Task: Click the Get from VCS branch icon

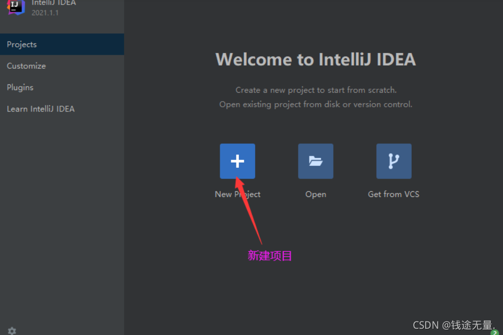Action: (394, 161)
